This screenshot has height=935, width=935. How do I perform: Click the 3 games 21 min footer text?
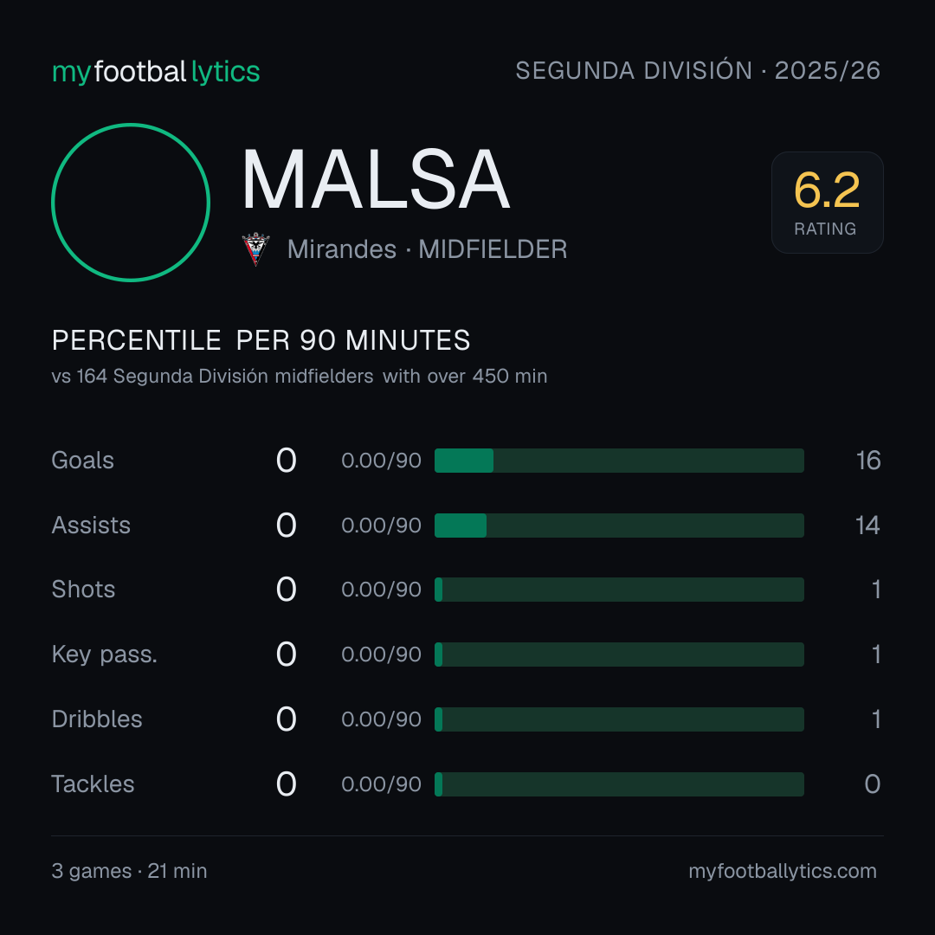click(x=129, y=871)
